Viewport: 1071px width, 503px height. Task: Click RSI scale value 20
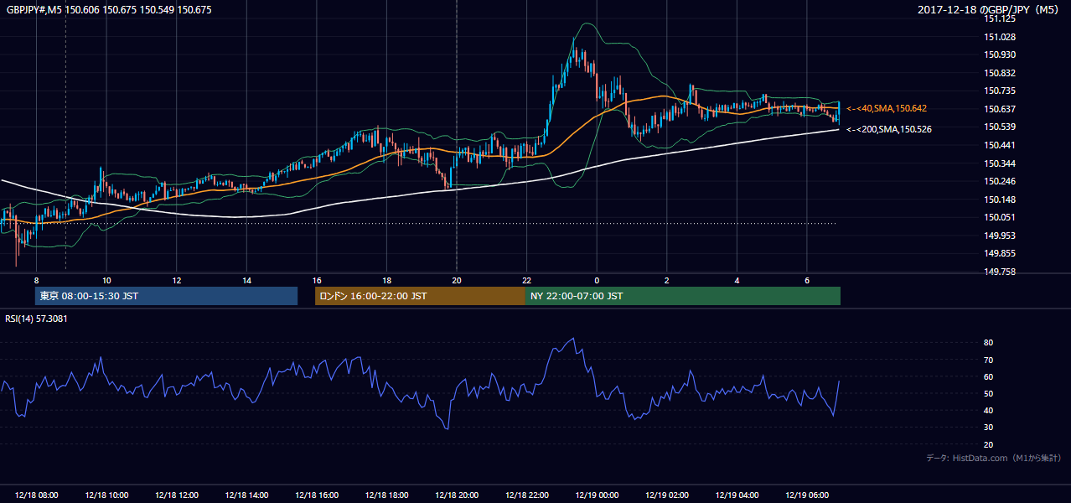[x=988, y=444]
